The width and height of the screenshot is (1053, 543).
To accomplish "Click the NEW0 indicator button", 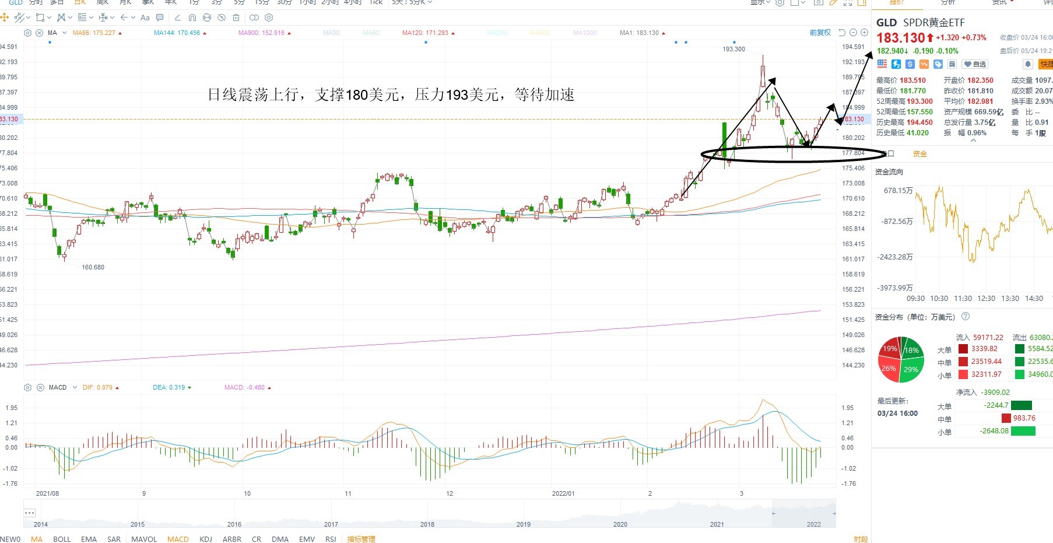I will 10,539.
